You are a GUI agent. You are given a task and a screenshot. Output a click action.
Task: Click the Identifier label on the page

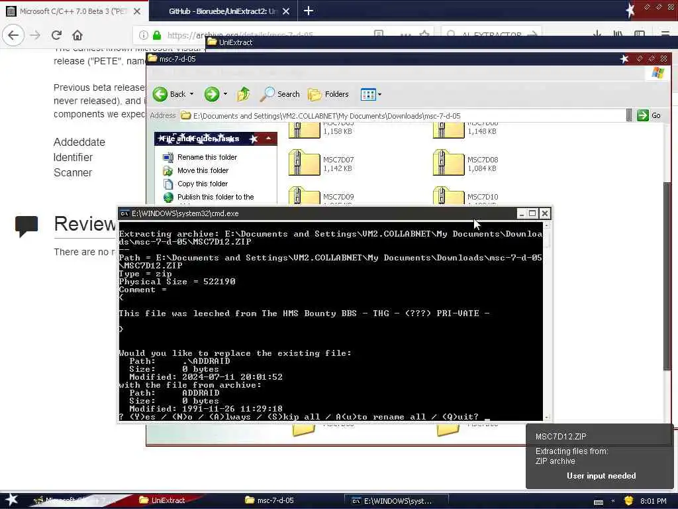point(73,158)
